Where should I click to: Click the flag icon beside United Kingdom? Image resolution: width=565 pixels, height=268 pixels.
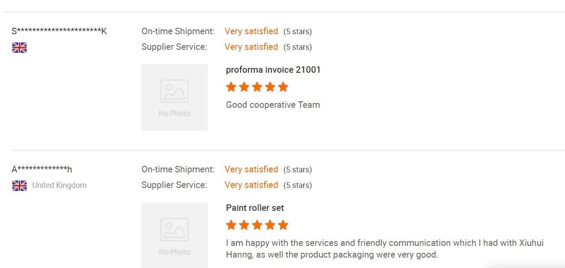[19, 186]
